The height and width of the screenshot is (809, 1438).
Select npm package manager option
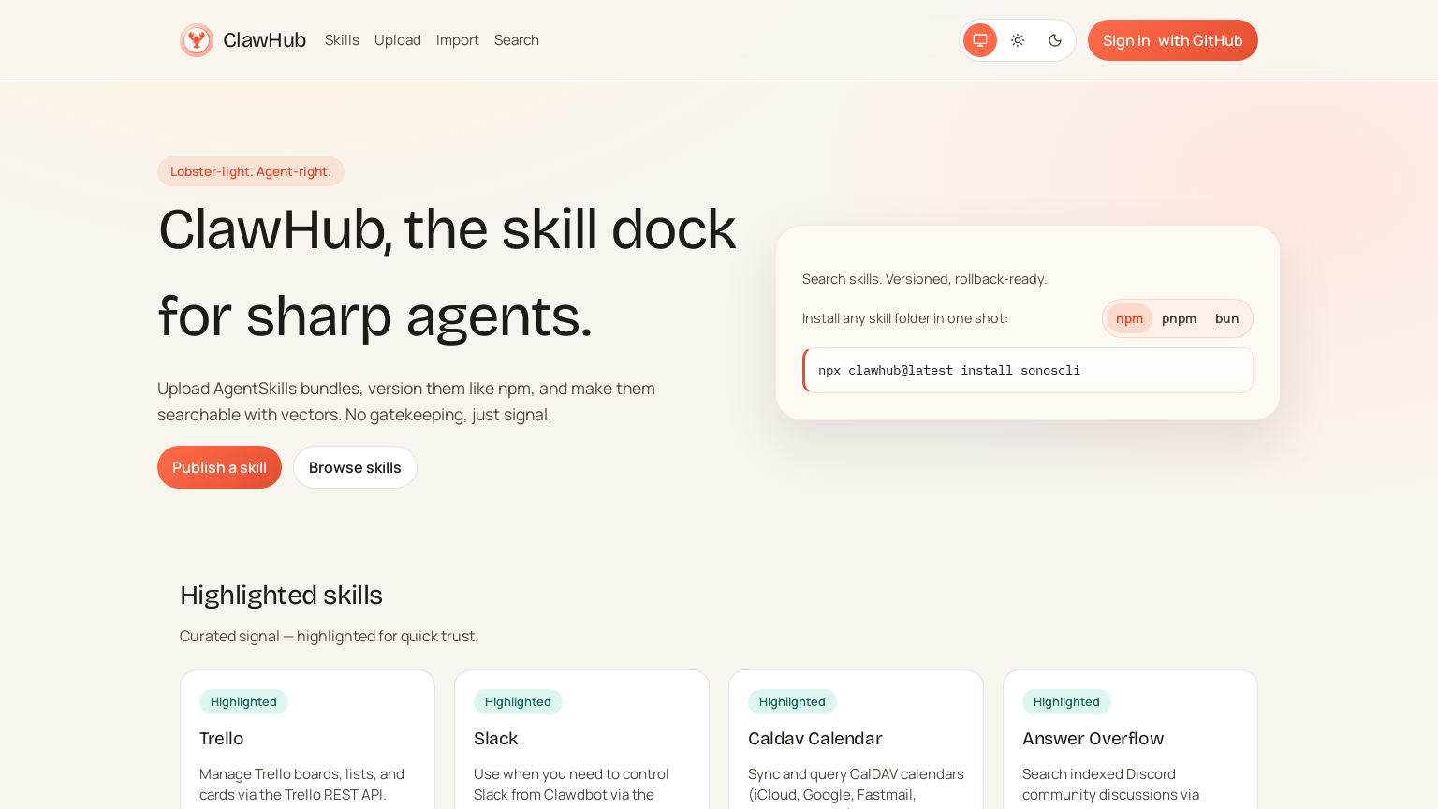[1129, 318]
